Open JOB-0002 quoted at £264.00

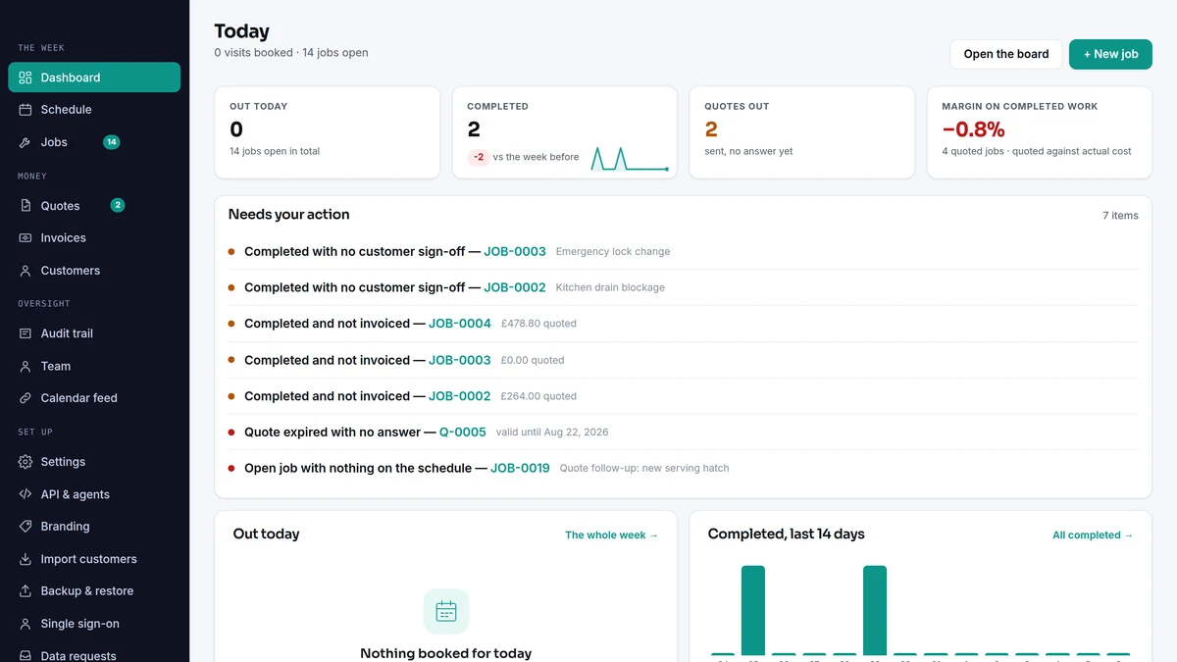pos(460,396)
